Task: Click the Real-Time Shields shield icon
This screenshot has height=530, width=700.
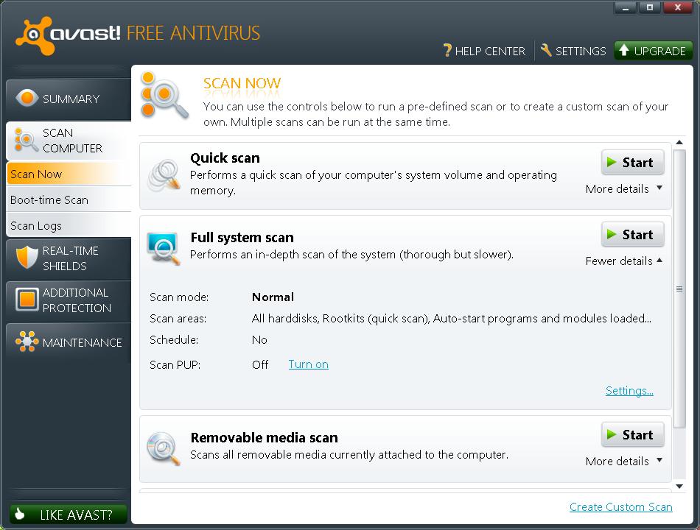Action: 27,258
